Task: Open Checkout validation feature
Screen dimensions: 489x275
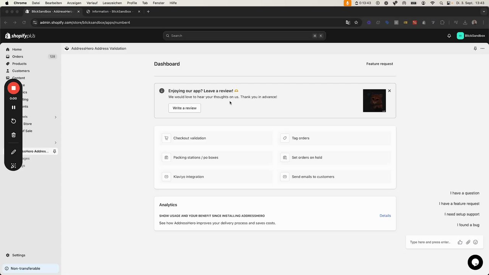Action: tap(216, 138)
